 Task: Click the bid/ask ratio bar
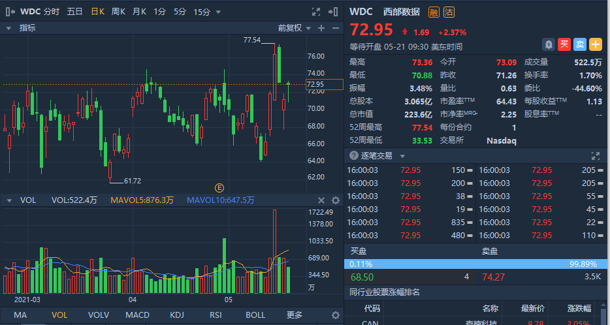(475, 264)
